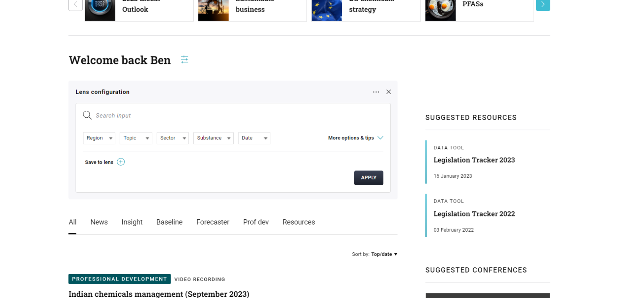This screenshot has height=298, width=636.
Task: Click the 'VIDEO RECORDING' label
Action: (x=200, y=279)
